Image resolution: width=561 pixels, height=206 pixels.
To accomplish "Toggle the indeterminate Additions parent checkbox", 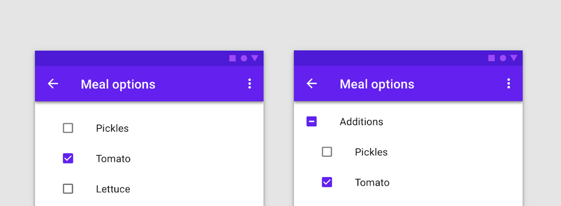I will coord(312,122).
